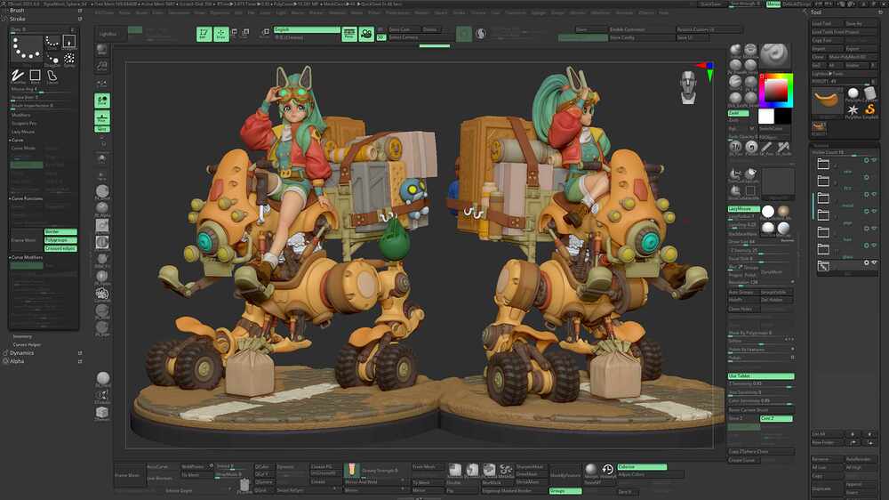
Task: Click the green Menus button
Action: 773,4
